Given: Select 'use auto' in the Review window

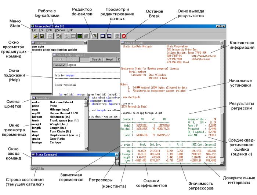Looking at the screenshot, I should pyautogui.click(x=38, y=46).
